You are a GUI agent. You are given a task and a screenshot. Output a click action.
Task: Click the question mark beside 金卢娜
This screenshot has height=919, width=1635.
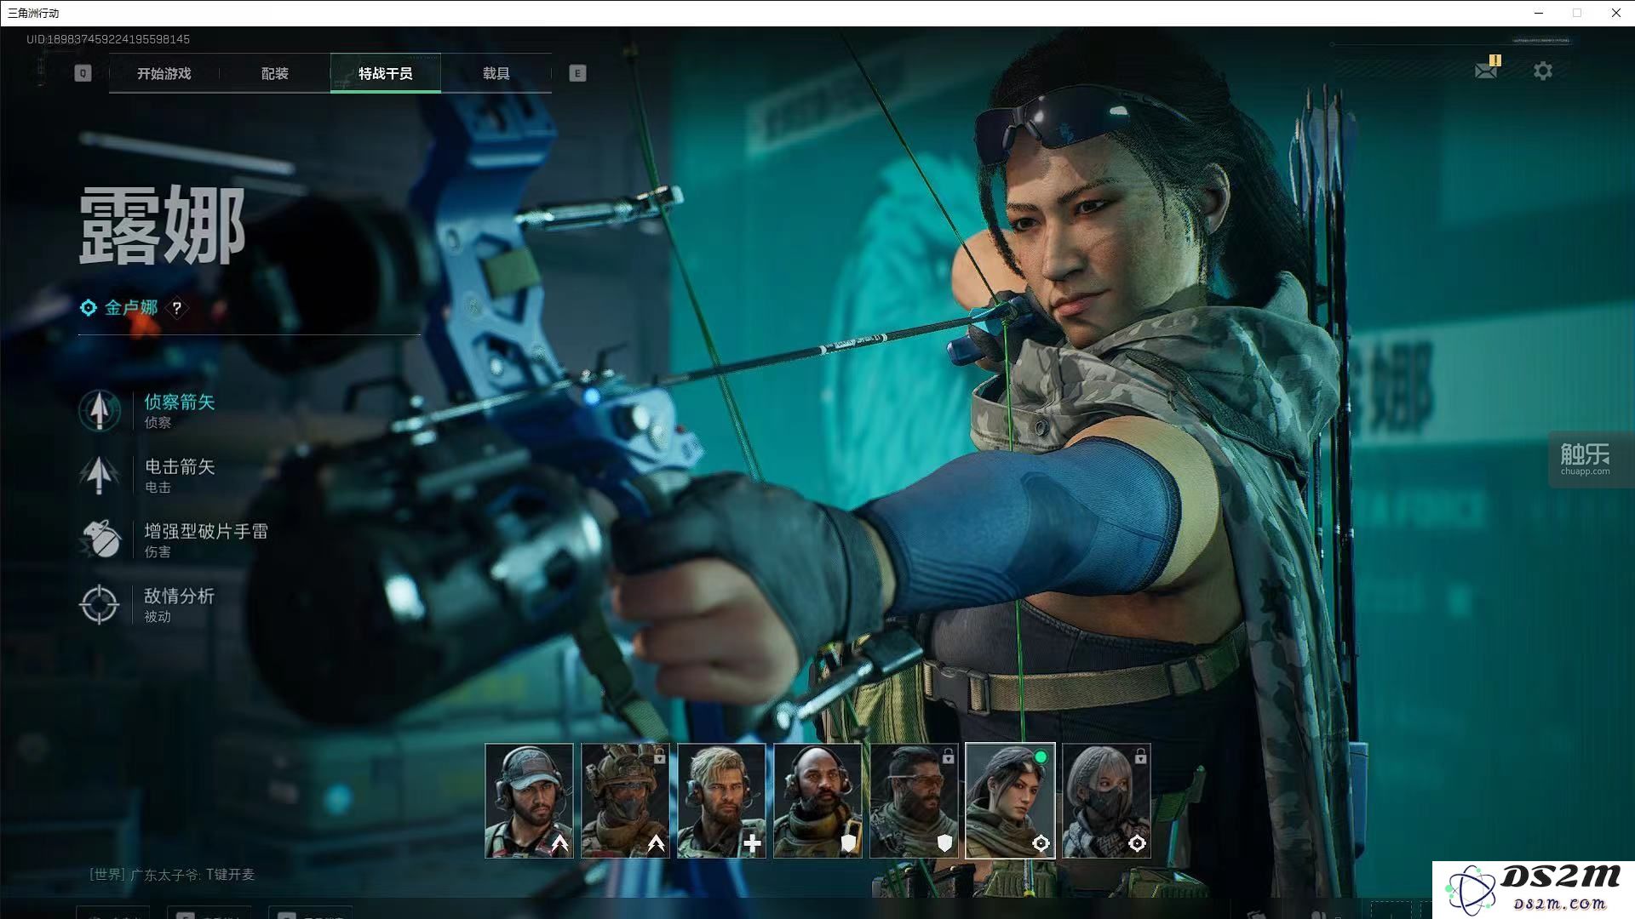(177, 308)
